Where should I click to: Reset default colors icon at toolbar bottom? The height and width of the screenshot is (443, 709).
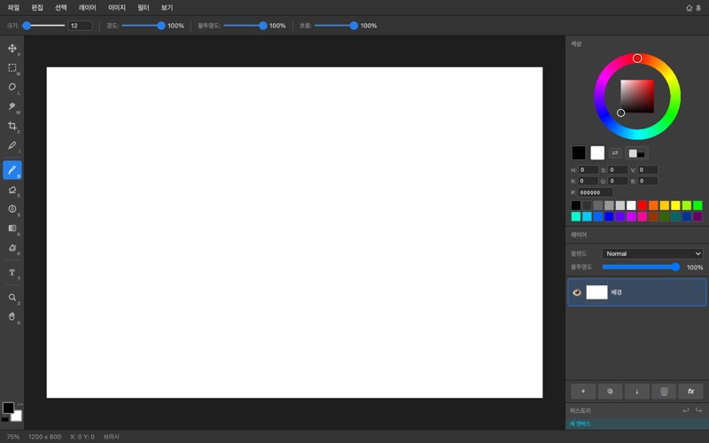click(x=4, y=418)
